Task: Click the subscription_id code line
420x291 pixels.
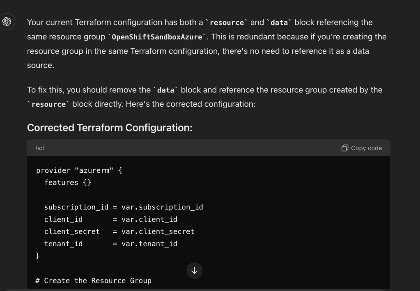Action: point(124,207)
